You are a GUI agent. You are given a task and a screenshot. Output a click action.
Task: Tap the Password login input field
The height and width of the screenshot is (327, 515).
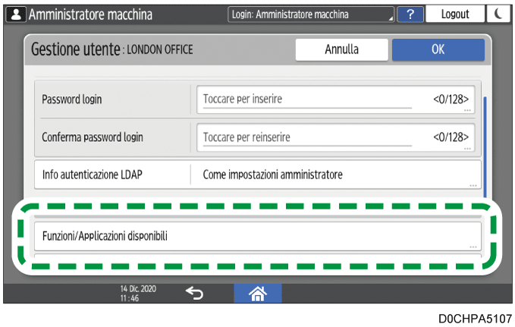pos(338,99)
